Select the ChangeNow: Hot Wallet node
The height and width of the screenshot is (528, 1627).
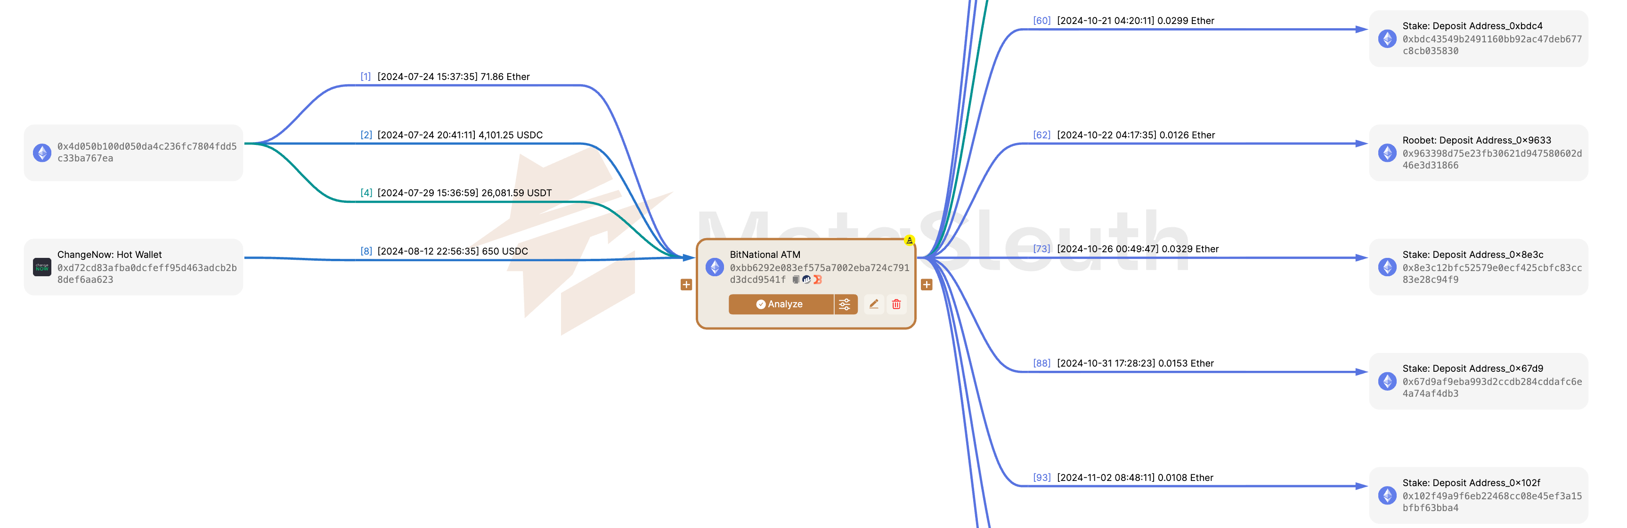click(133, 267)
